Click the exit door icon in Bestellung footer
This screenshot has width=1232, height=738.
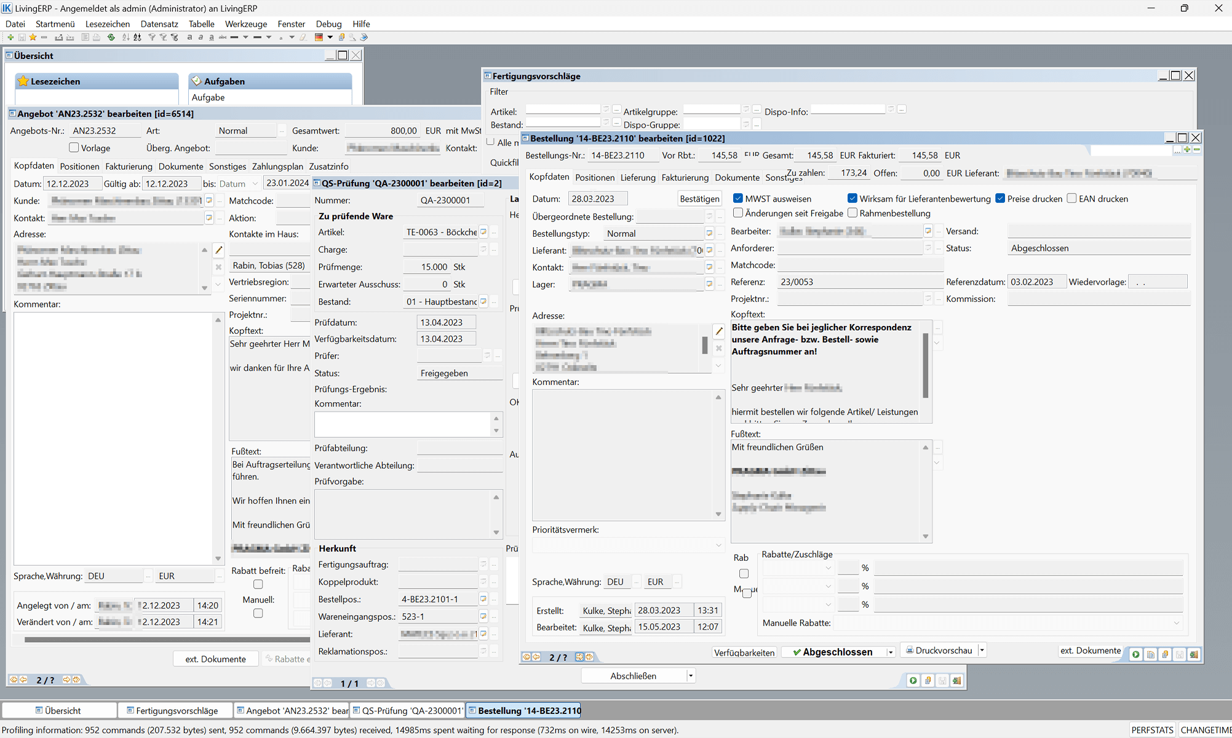(1194, 654)
